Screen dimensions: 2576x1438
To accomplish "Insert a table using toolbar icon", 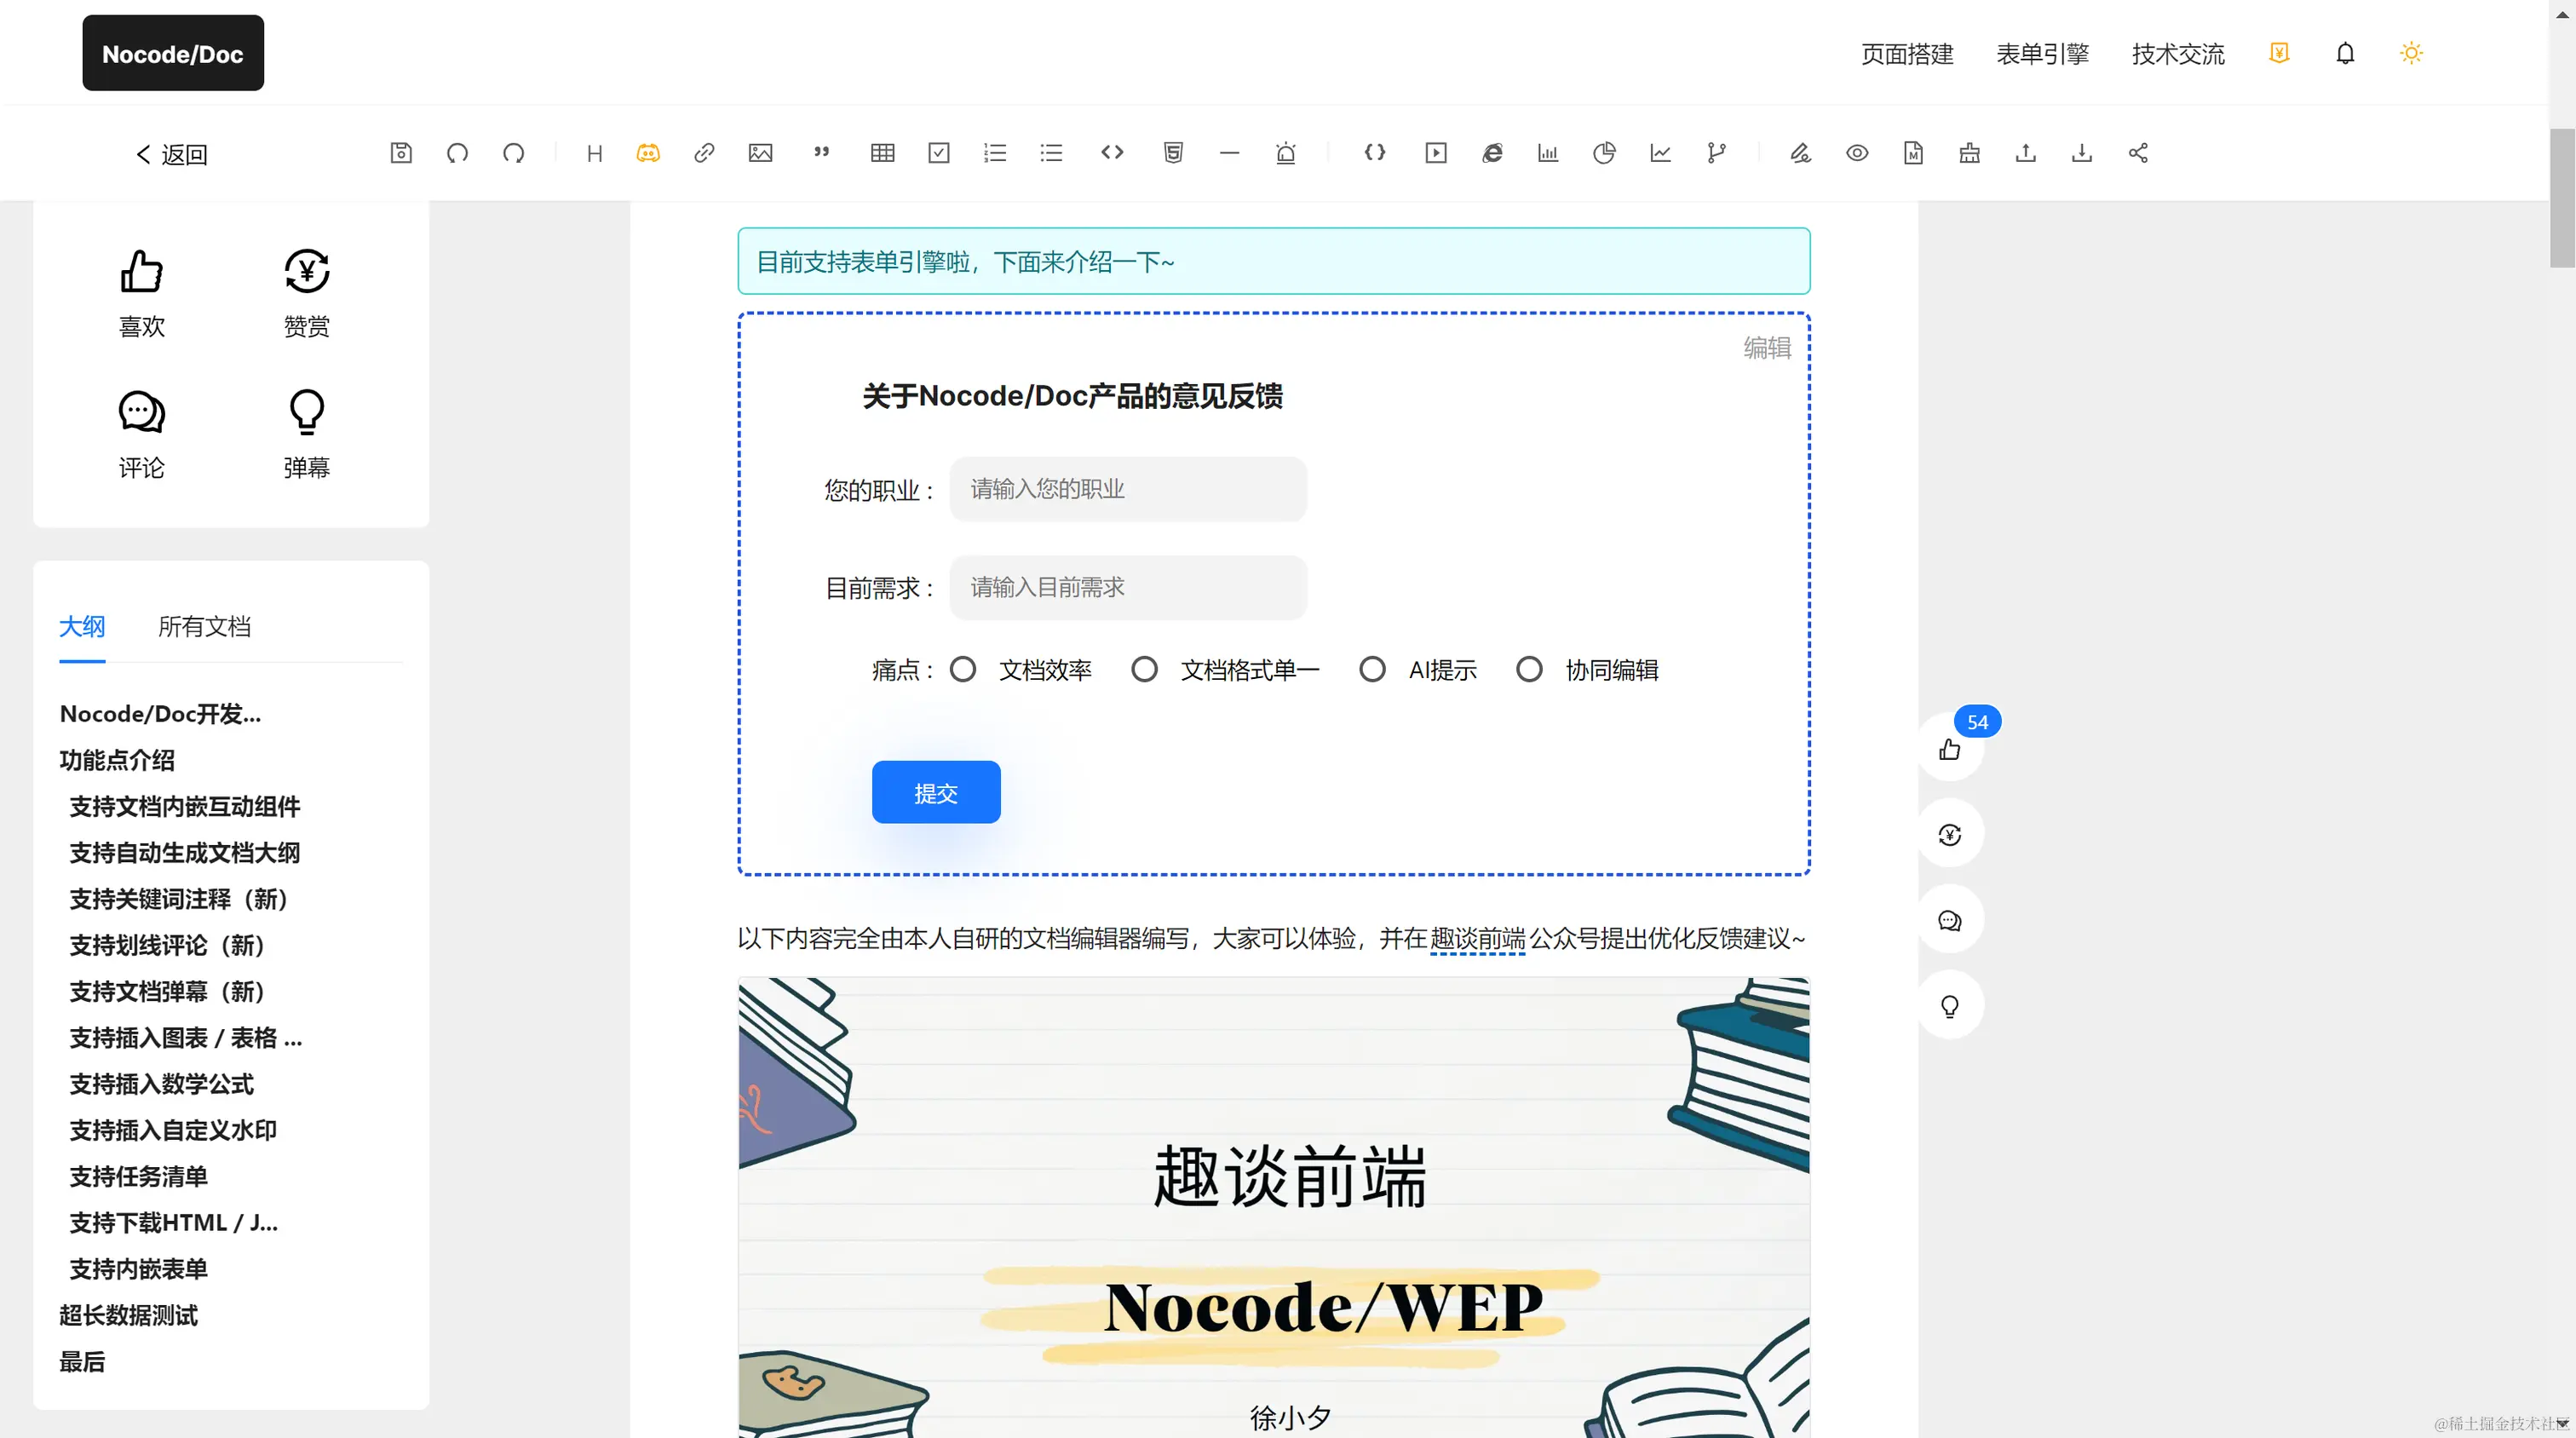I will click(x=882, y=153).
